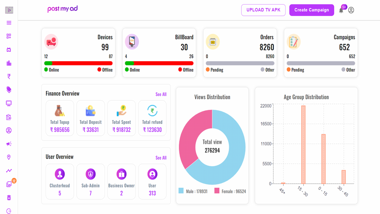
Task: Open the megaphone campaigns icon in sidebar
Action: click(9, 144)
